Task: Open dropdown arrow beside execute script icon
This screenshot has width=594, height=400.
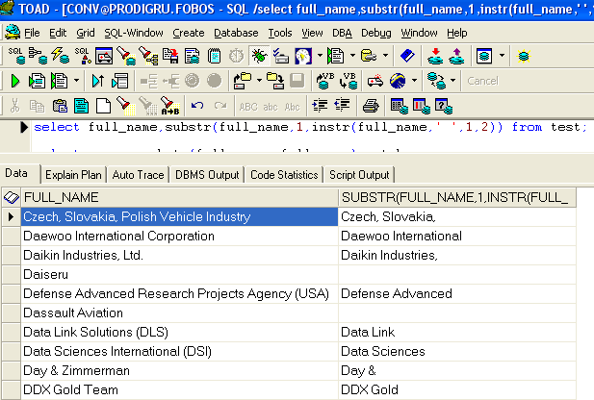Action: point(76,81)
